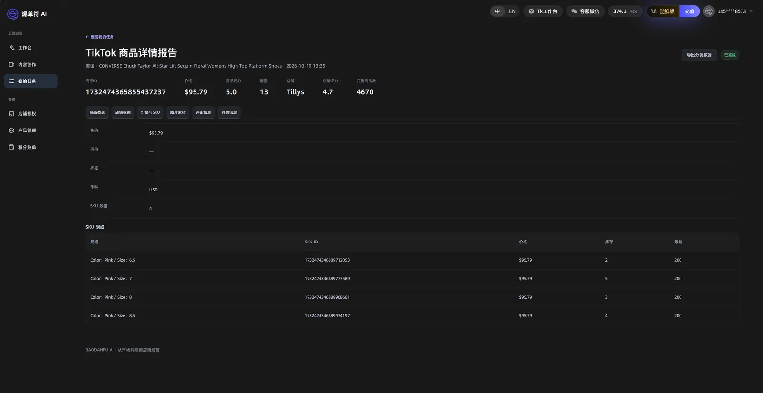Open 积分账单 wallet icon
The image size is (763, 393).
(11, 147)
